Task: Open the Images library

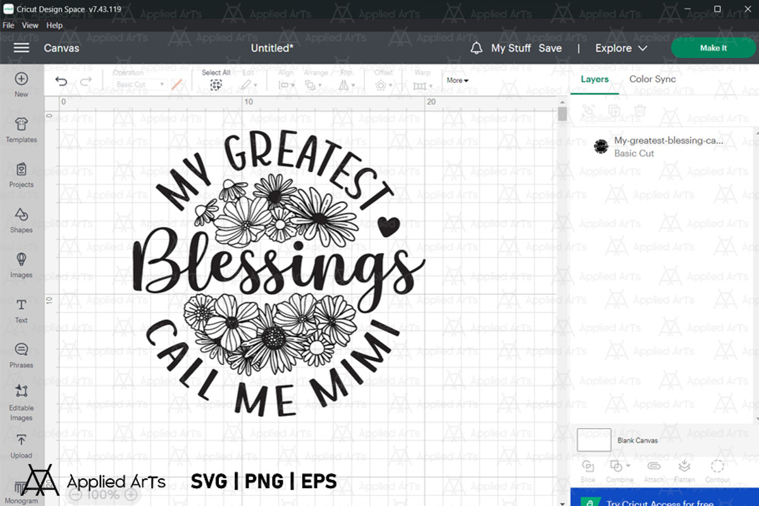Action: pos(22,261)
